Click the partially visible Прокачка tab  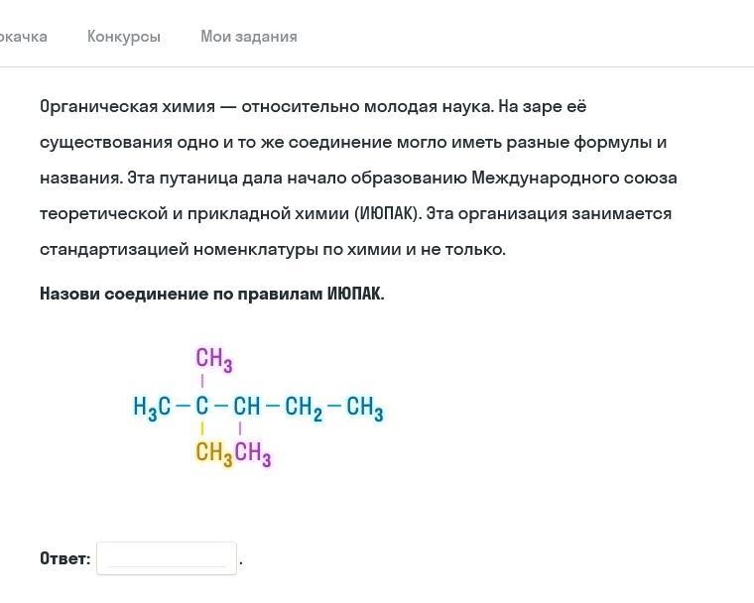point(22,37)
